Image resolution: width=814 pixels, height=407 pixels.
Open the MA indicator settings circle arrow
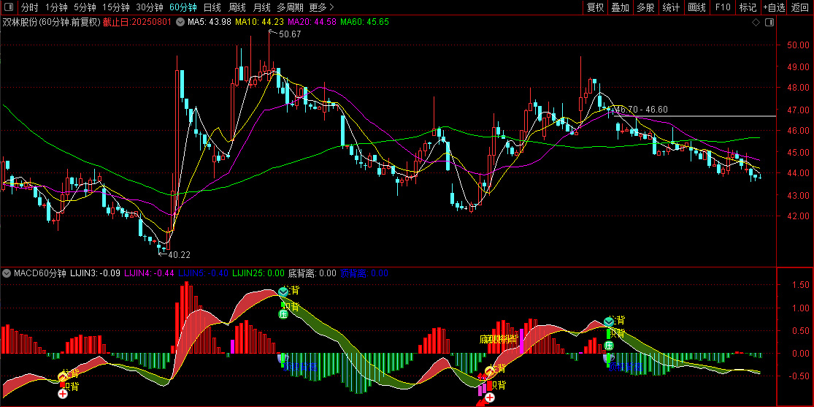(180, 22)
